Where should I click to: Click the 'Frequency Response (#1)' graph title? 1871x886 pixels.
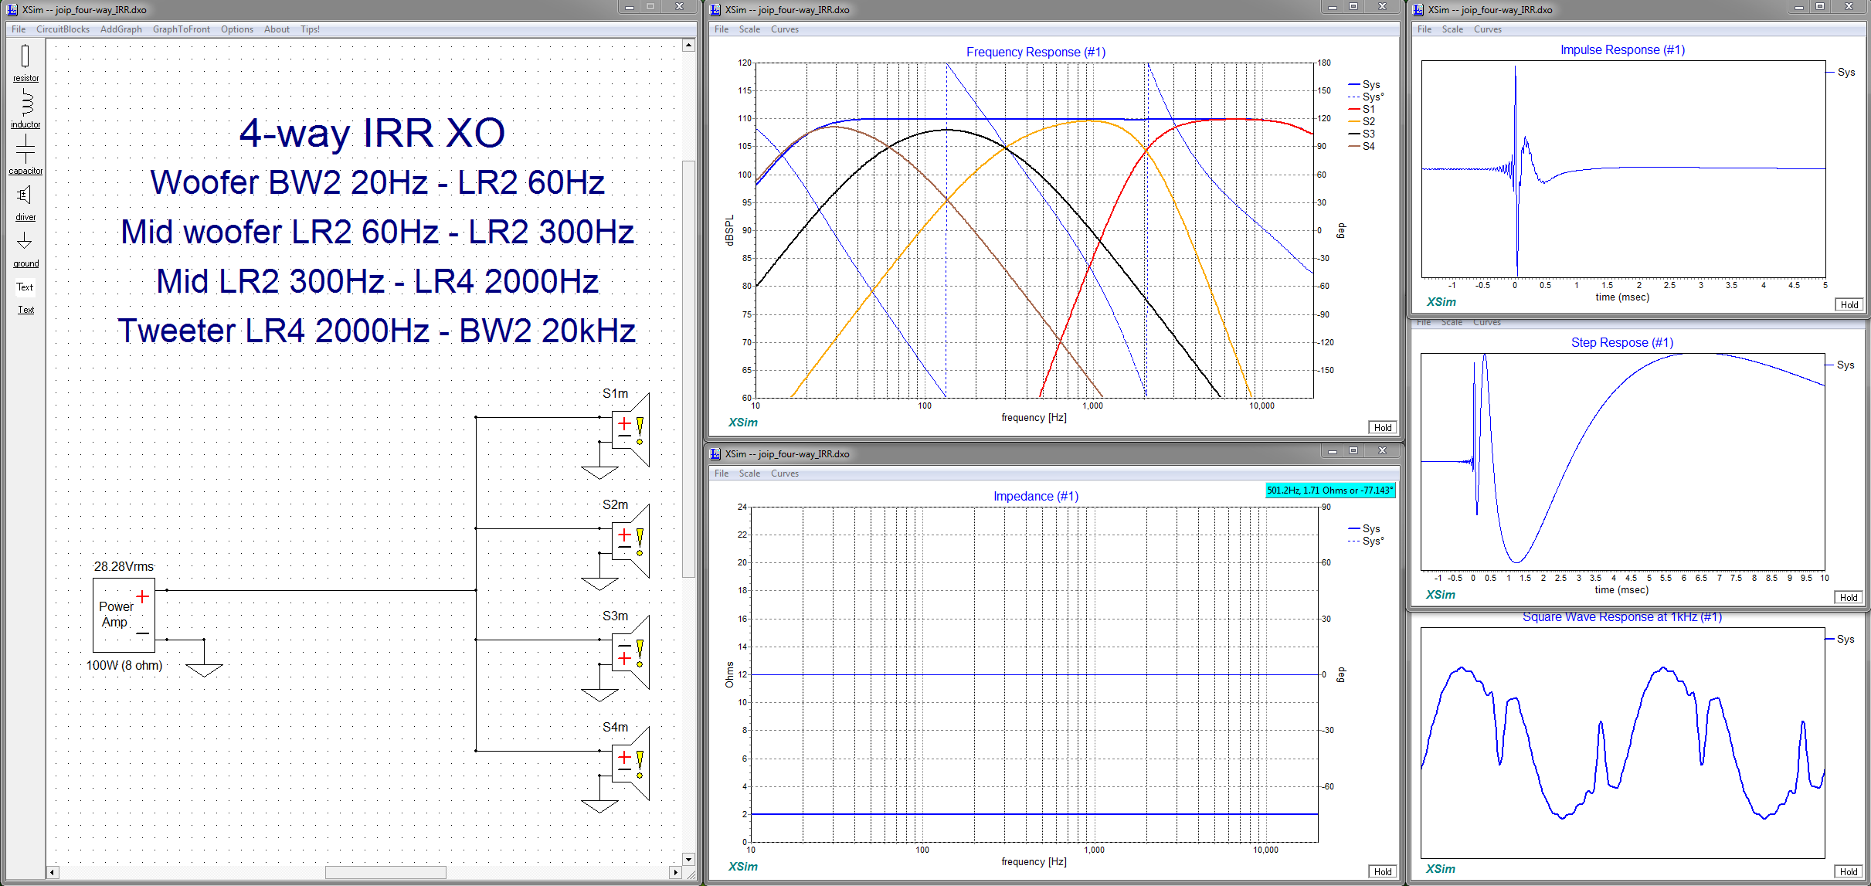tap(1036, 52)
